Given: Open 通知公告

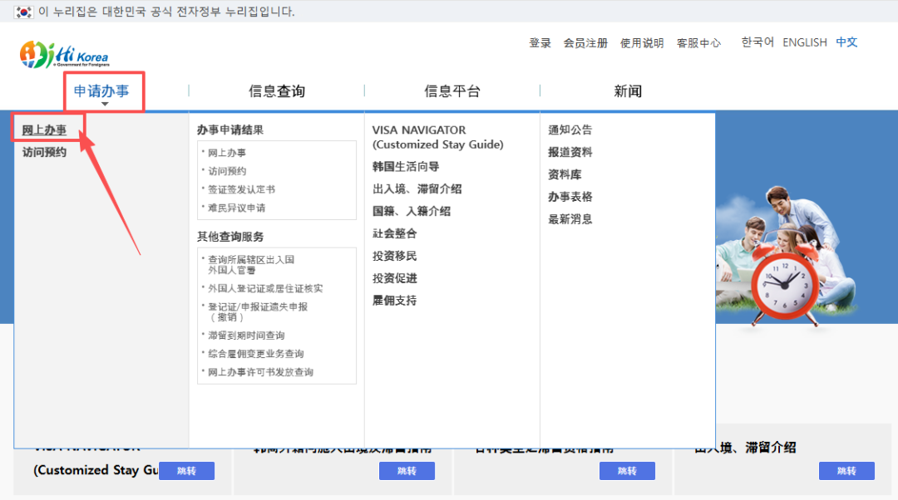Looking at the screenshot, I should click(570, 130).
